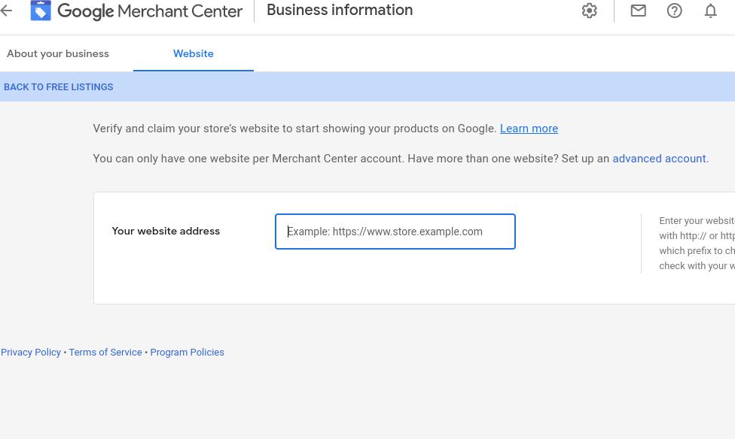The image size is (735, 439).
Task: Follow the advanced account link
Action: tap(659, 159)
